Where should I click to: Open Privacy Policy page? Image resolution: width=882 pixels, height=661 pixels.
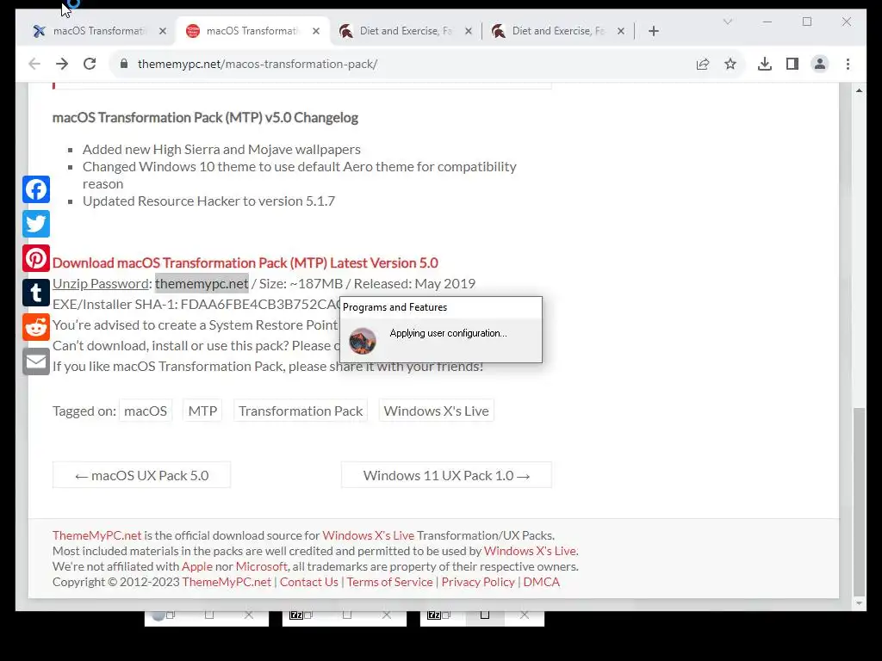[477, 583]
